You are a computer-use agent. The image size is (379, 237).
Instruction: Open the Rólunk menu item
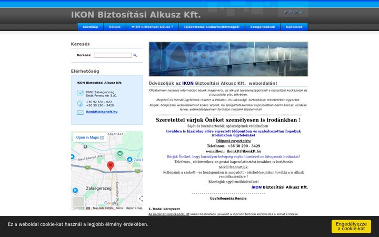click(x=115, y=27)
